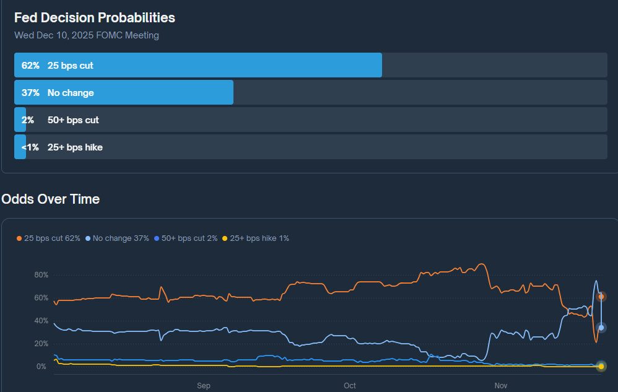Image resolution: width=618 pixels, height=392 pixels.
Task: Toggle visibility of the No change series
Action: tap(118, 238)
